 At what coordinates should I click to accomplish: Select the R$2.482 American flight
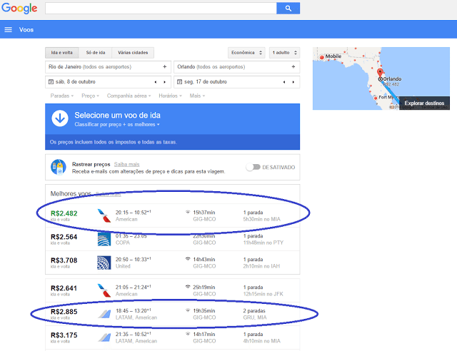pyautogui.click(x=173, y=215)
